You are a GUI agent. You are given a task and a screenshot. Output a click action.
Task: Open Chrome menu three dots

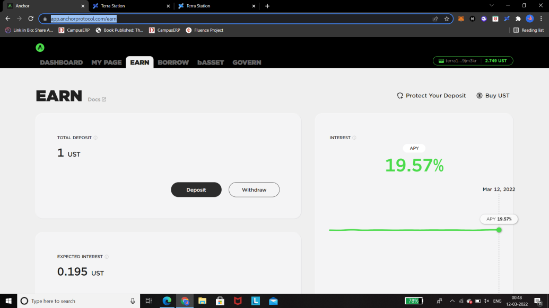(541, 19)
